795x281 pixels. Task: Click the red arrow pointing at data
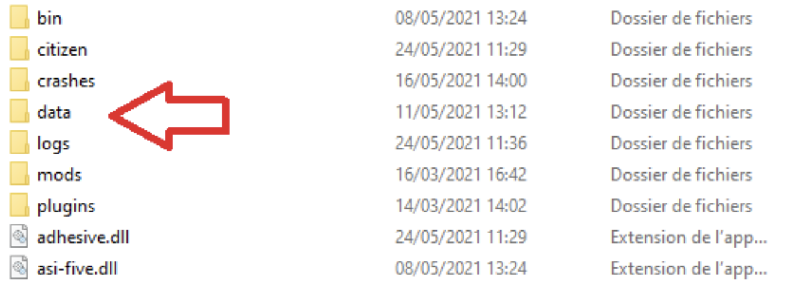pos(170,115)
